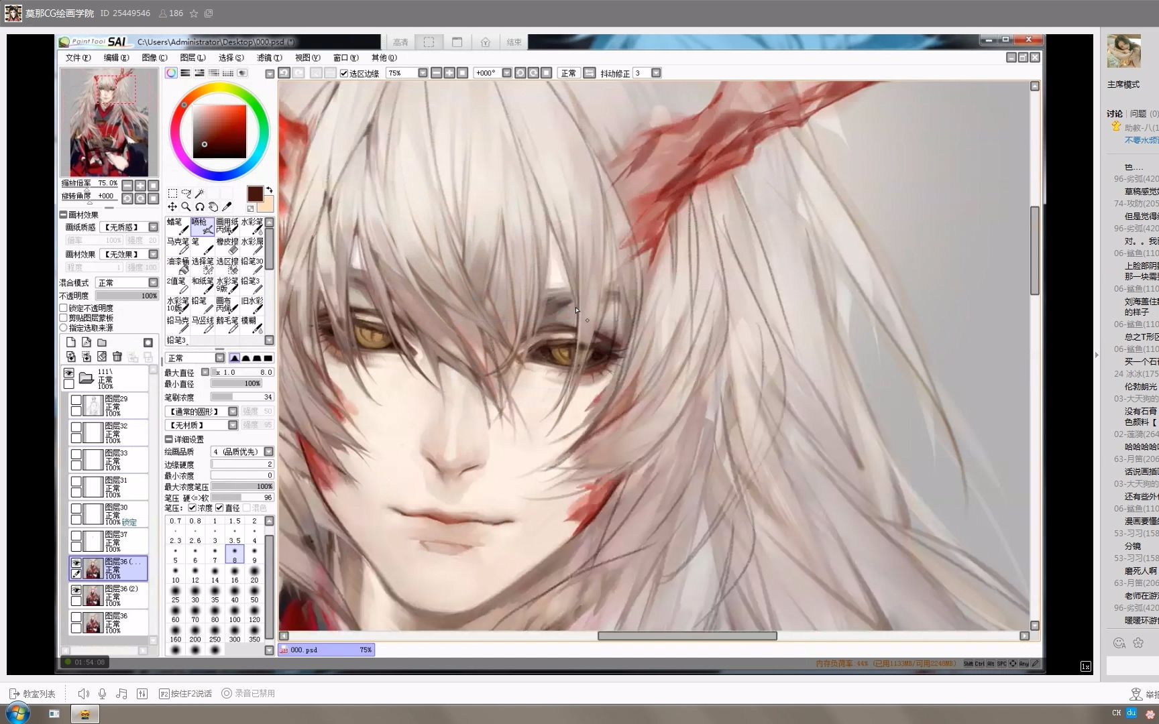Screen dimensions: 1159x724
Task: Hide the 111 folder layer
Action: [x=68, y=373]
